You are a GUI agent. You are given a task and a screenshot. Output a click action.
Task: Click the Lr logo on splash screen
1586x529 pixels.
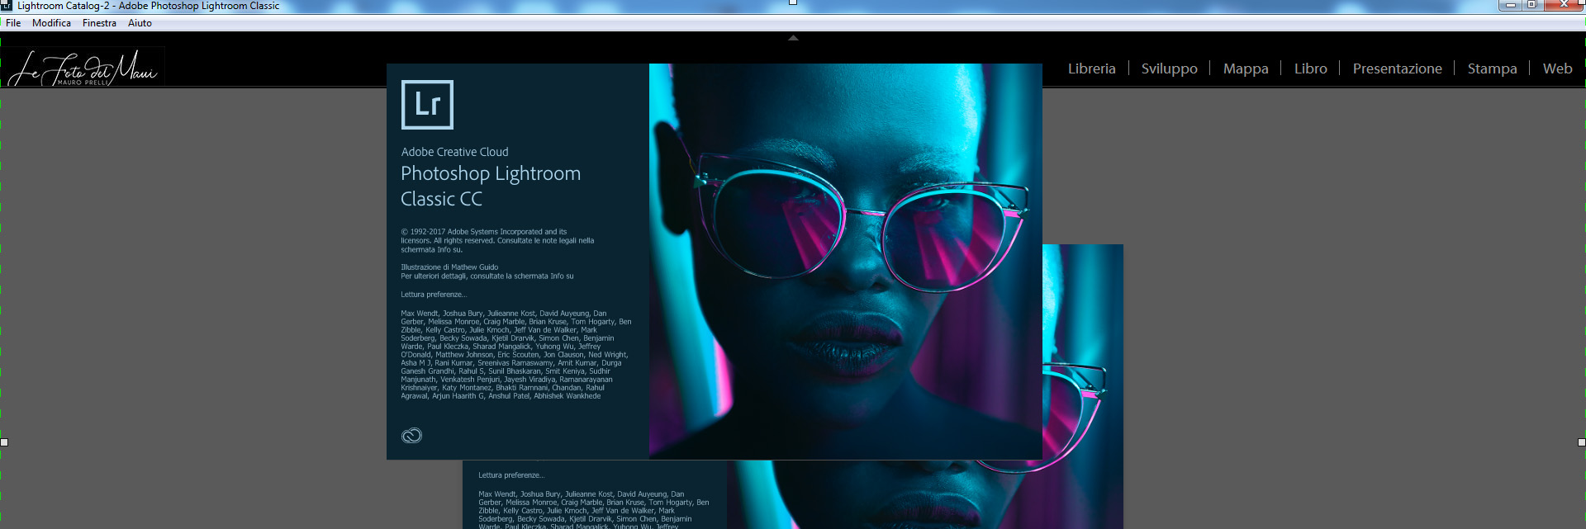tap(427, 105)
